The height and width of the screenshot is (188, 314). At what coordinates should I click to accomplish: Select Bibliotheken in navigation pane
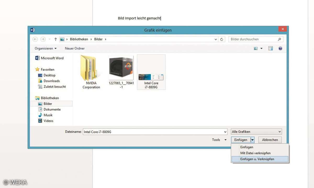click(47, 98)
